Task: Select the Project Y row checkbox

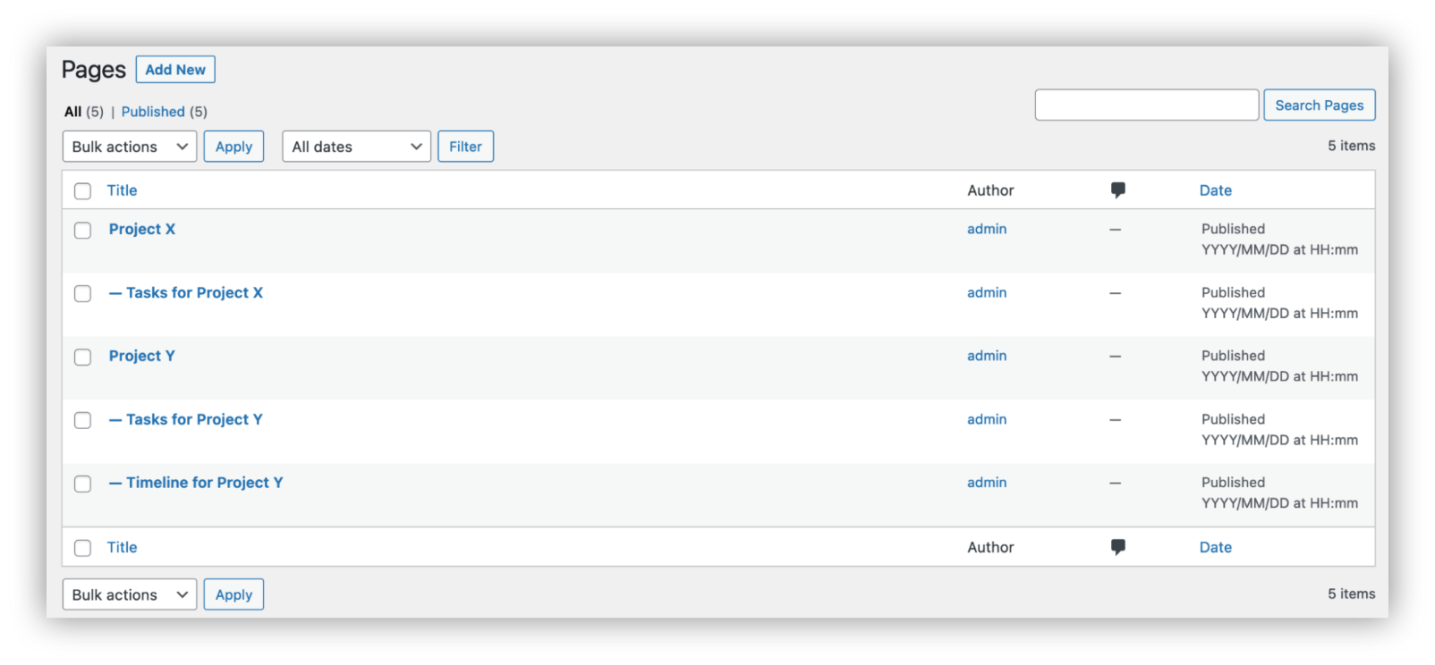Action: coord(83,358)
